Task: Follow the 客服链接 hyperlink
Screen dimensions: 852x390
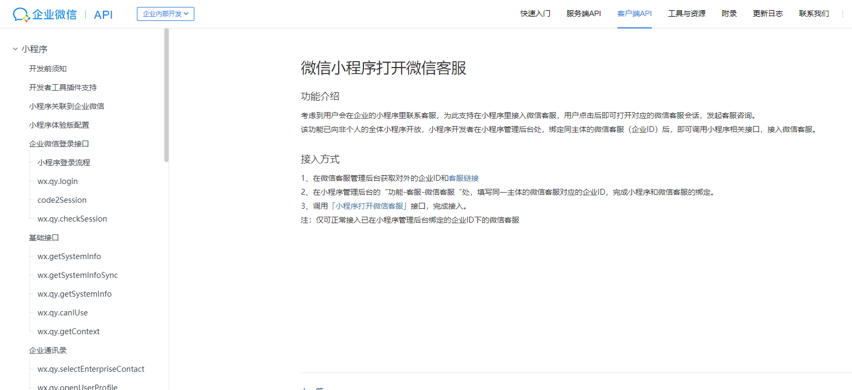Action: tap(464, 178)
